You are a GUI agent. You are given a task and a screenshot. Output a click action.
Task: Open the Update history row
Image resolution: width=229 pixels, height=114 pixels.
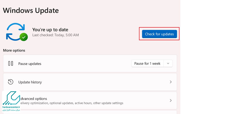click(x=90, y=82)
